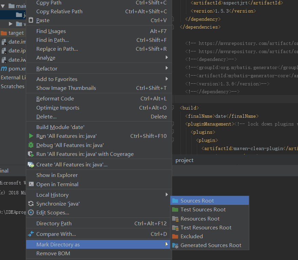Mark directory as Sources Root
Viewport: 298px width, 260px height.
[x=210, y=200]
